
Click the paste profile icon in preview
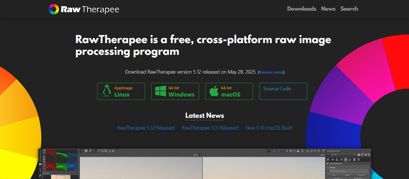(x=369, y=155)
